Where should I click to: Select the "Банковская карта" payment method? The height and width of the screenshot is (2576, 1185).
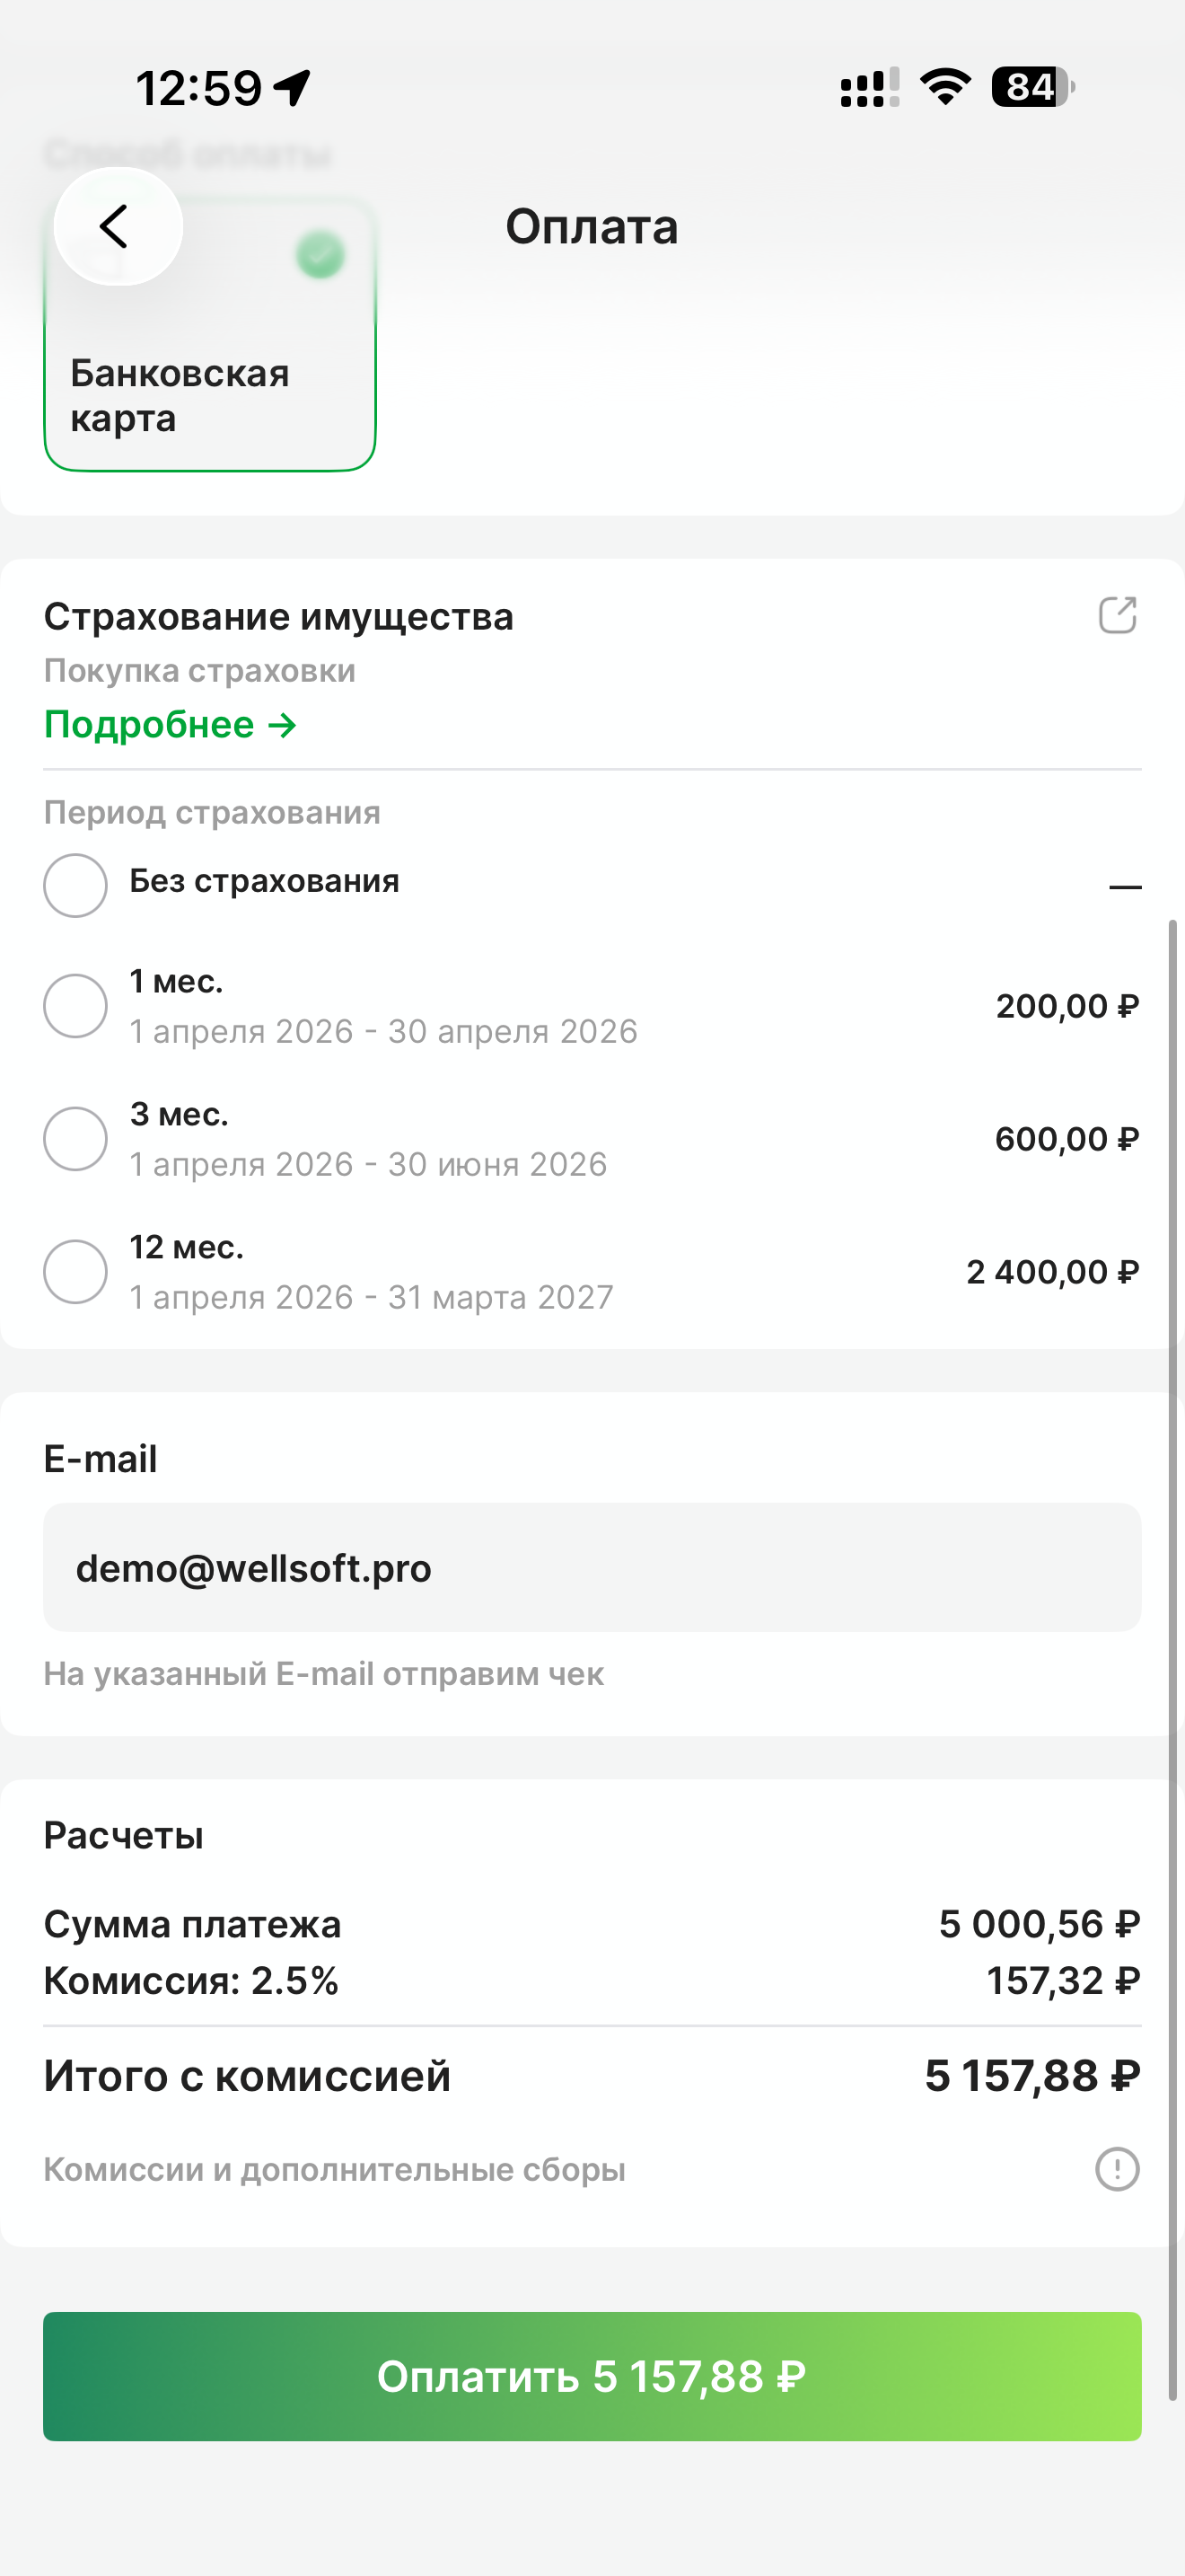[x=210, y=395]
